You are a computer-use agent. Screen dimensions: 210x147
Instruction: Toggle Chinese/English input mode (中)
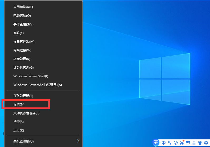click(164, 143)
